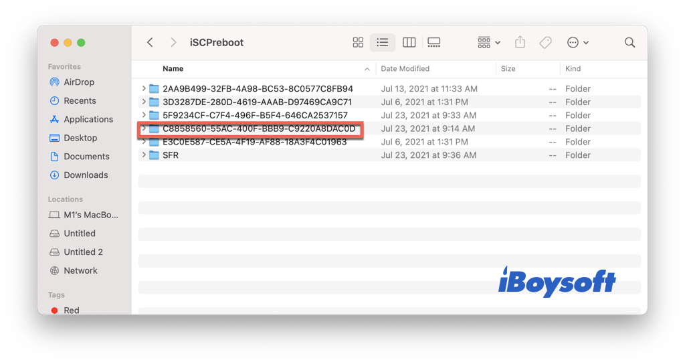Select Downloads in the sidebar
This screenshot has height=364, width=685.
tap(86, 175)
